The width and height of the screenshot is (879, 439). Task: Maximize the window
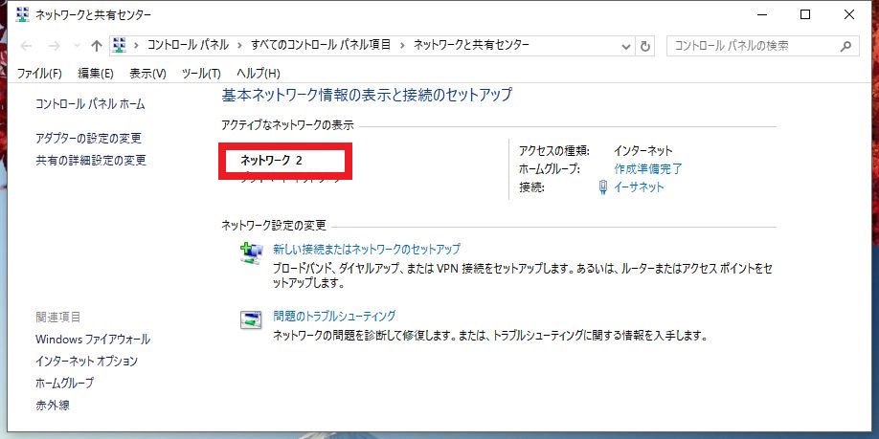click(805, 15)
